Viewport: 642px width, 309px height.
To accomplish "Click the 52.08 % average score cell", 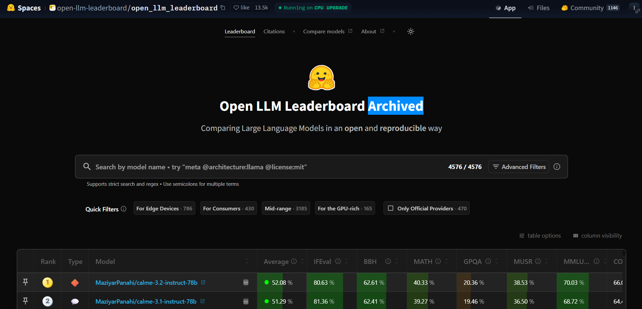I will [x=282, y=282].
